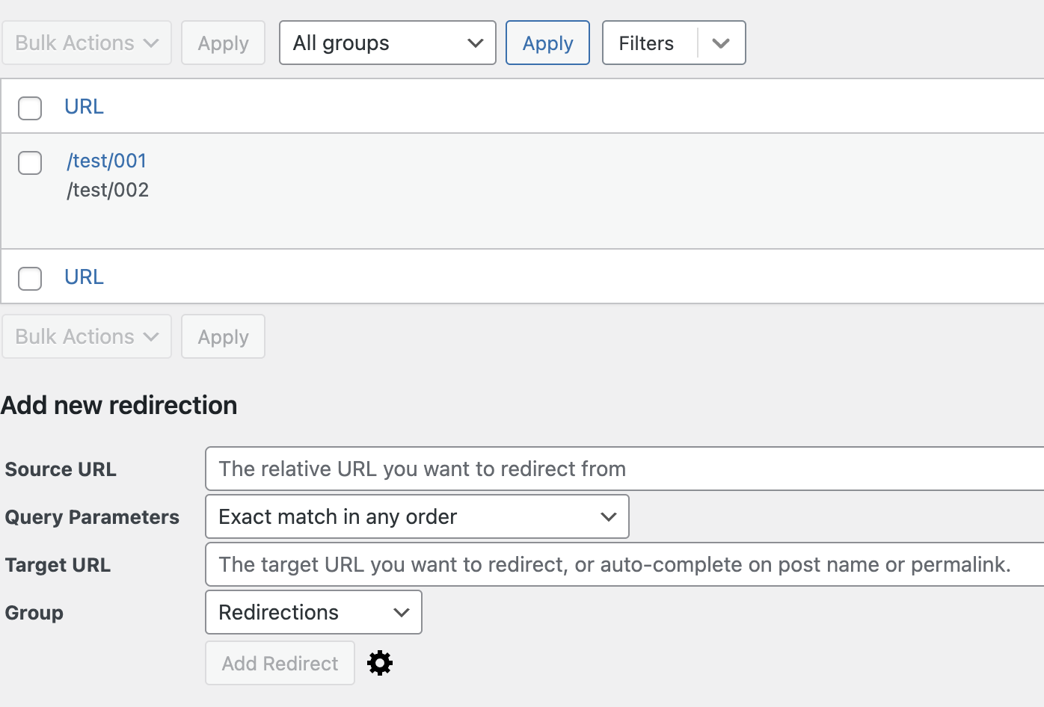The width and height of the screenshot is (1044, 707).
Task: Click the URL column label in table footer
Action: (x=84, y=277)
